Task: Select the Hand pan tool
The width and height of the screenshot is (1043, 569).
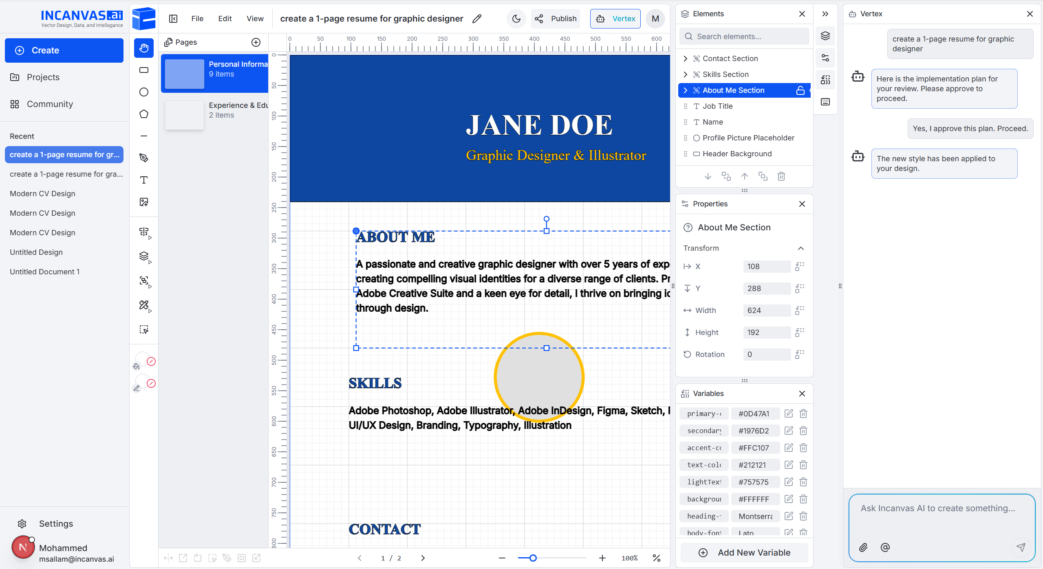Action: tap(143, 48)
